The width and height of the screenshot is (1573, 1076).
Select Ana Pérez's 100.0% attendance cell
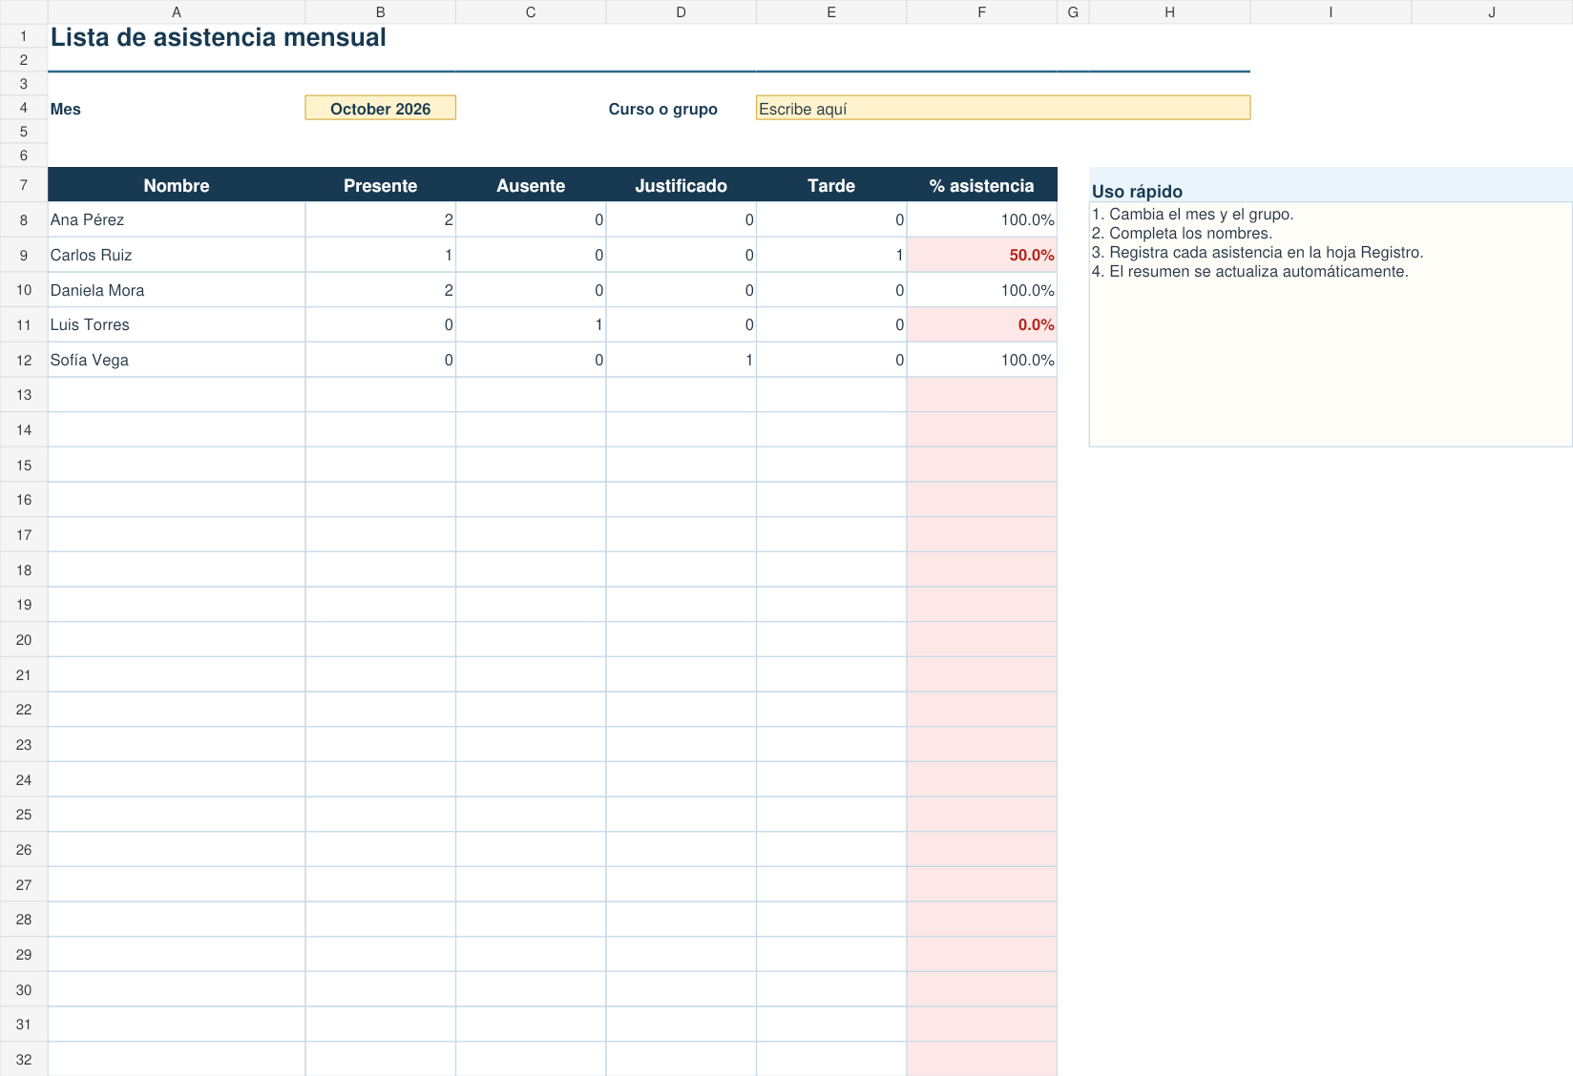[x=981, y=219]
